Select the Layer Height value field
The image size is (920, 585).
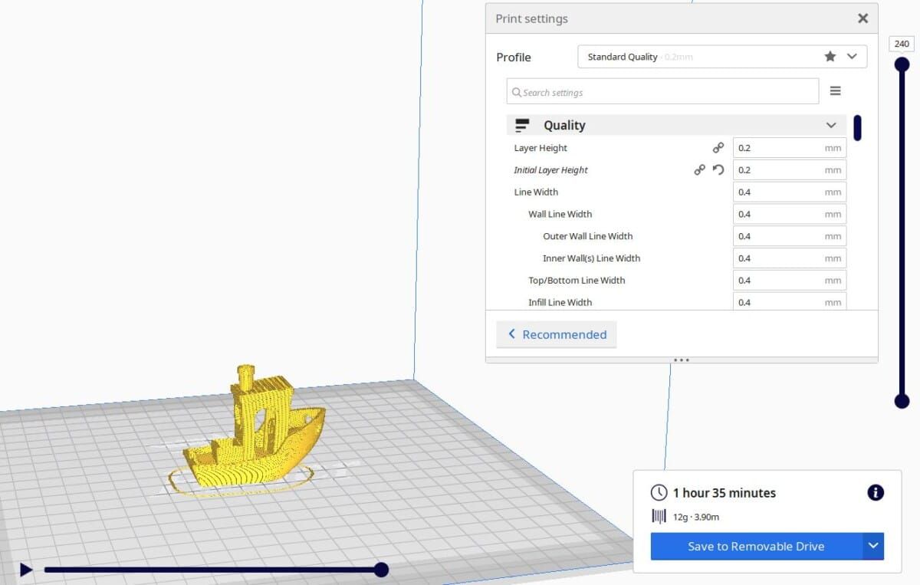pos(782,147)
